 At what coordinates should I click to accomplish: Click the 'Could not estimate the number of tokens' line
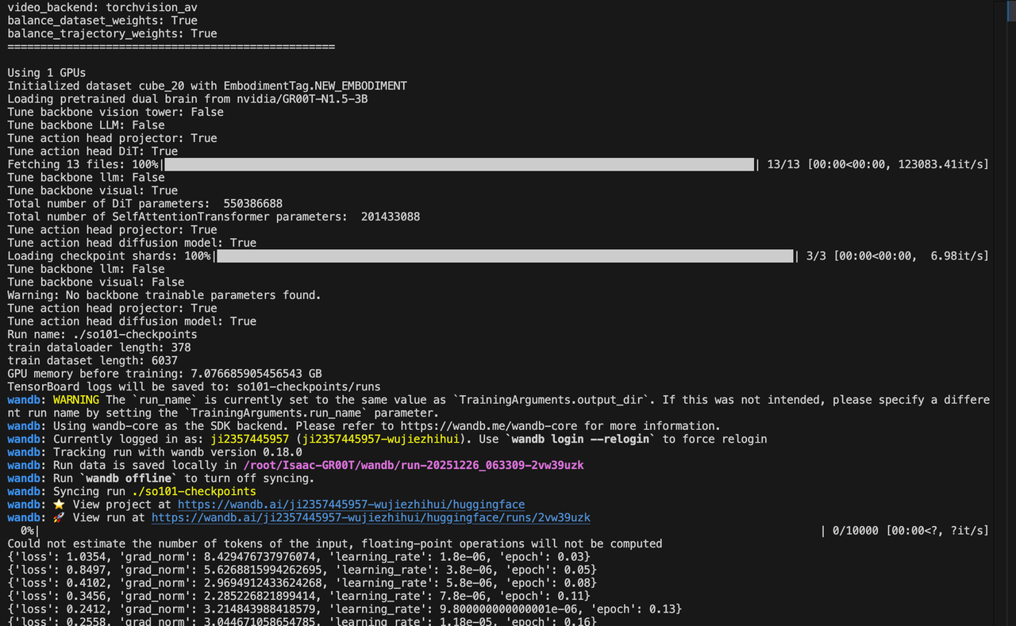click(335, 543)
